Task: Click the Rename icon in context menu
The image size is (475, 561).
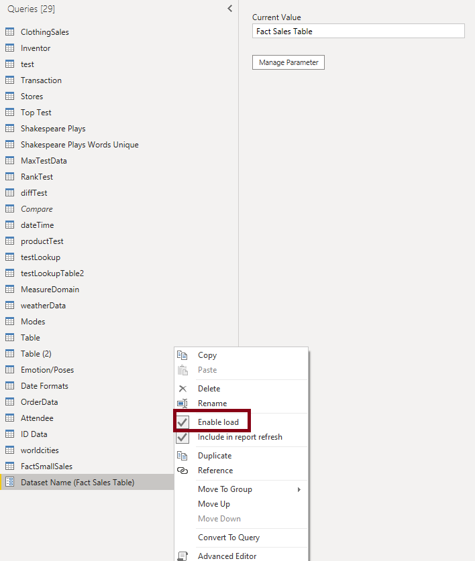Action: 182,403
